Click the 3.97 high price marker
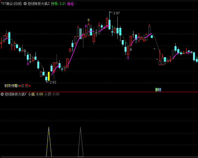This screenshot has height=158, width=198. 116,13
